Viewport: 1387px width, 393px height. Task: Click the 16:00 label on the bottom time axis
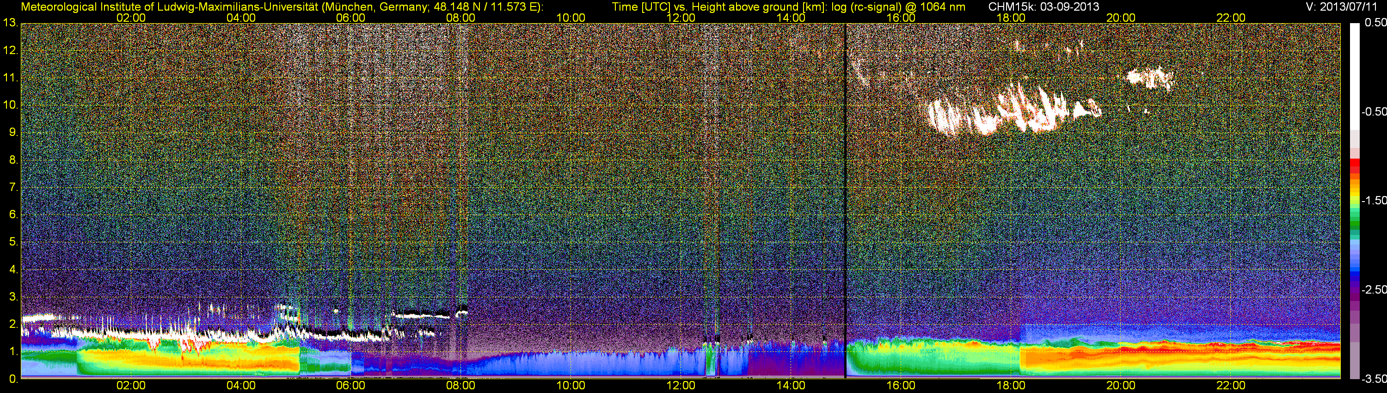(901, 386)
